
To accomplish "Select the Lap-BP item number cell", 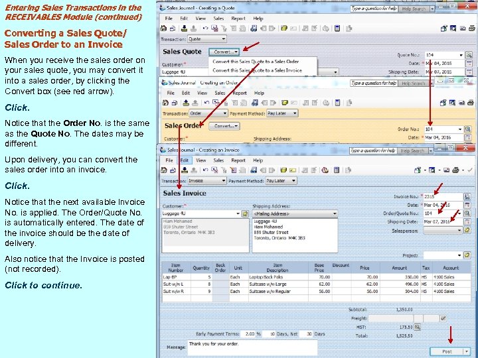I will (x=176, y=277).
